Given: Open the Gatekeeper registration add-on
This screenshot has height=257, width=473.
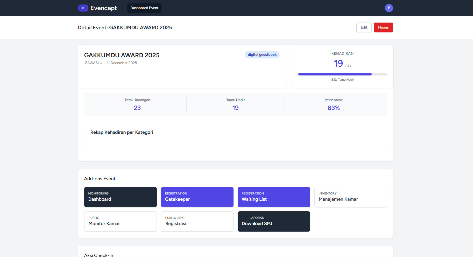Looking at the screenshot, I should [197, 197].
